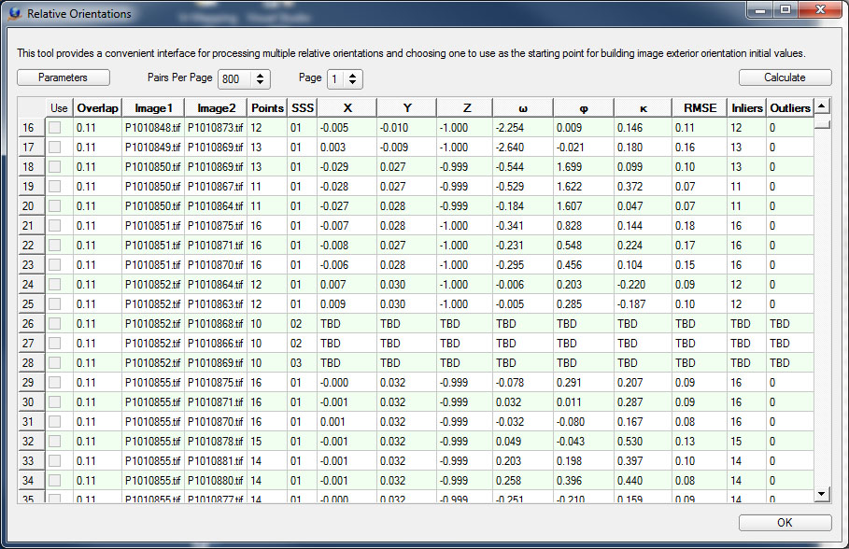Screen dimensions: 849x549
Task: Click the ω column header
Action: click(x=523, y=108)
